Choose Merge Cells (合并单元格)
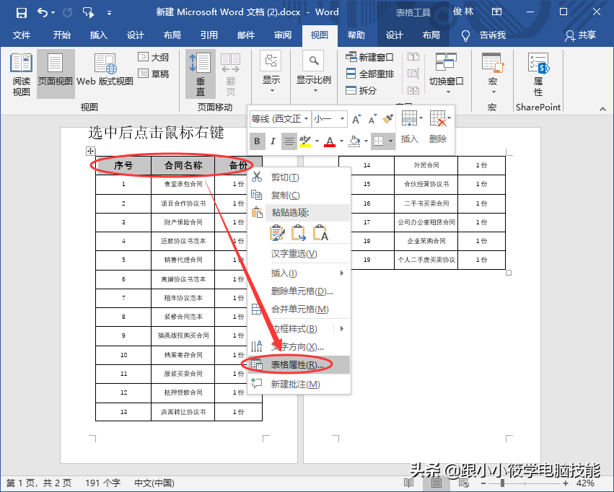This screenshot has height=492, width=614. tap(299, 309)
